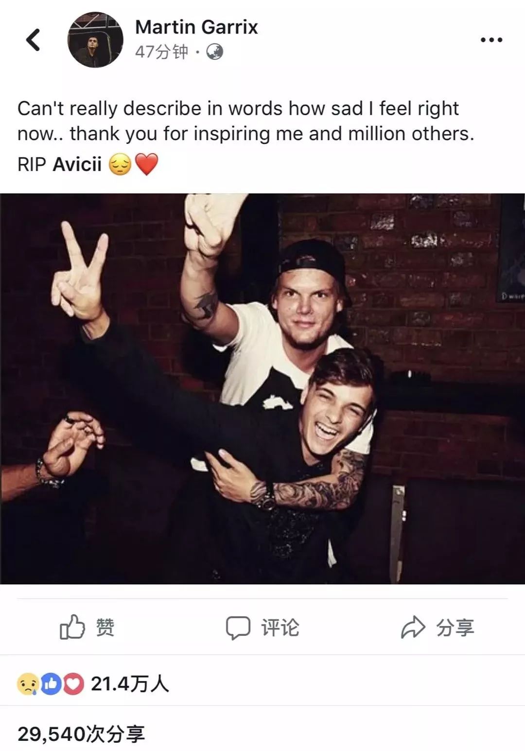
Task: Click the comment speech-bubble icon
Action: 238,628
